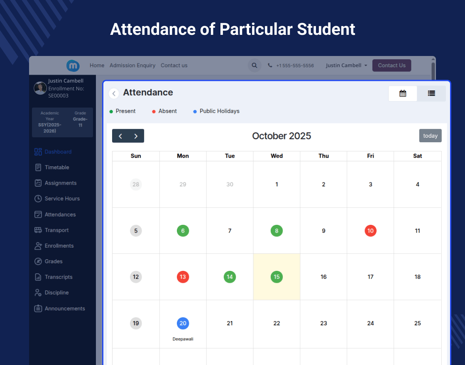Click the Deepawali holiday label
The height and width of the screenshot is (365, 465).
tap(183, 339)
